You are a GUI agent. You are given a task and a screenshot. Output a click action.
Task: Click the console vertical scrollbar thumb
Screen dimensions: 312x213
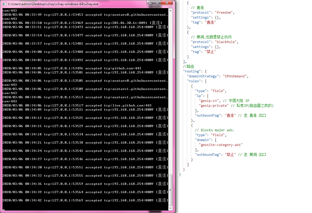pos(170,190)
